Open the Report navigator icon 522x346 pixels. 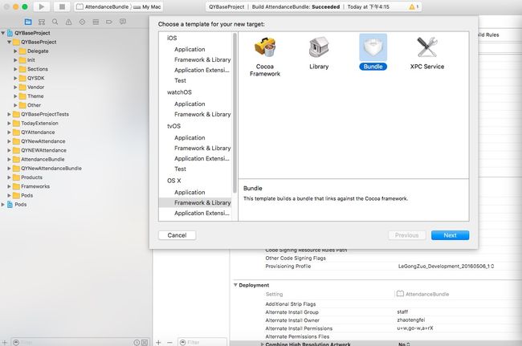pyautogui.click(x=123, y=22)
